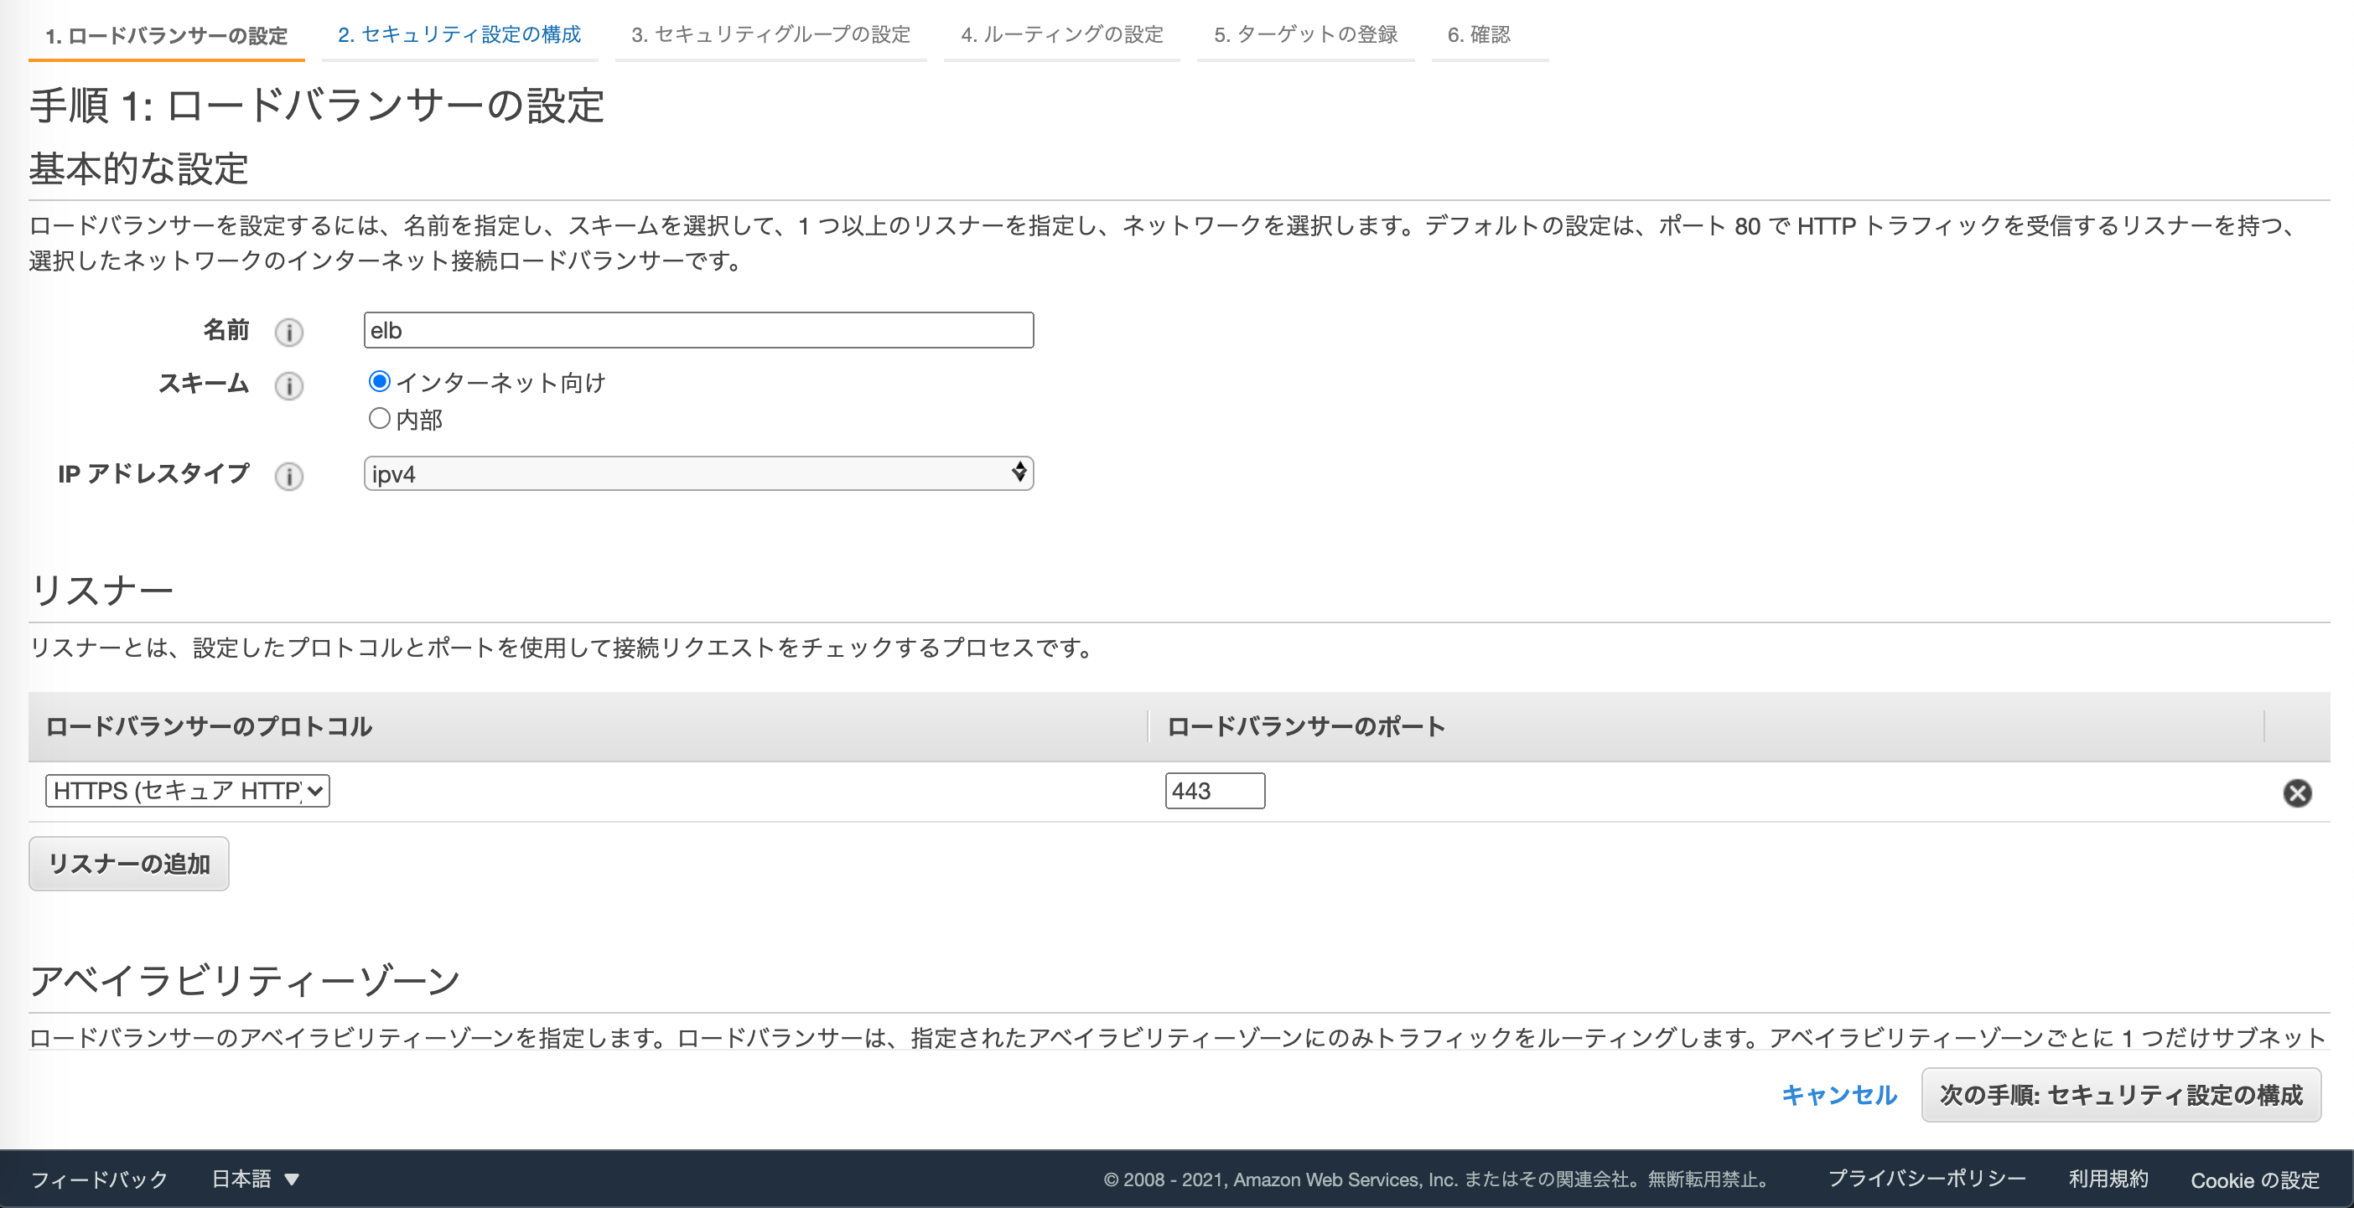Open 4. ルーティングの設定 step tab
Viewport: 2354px width, 1208px height.
1062,34
